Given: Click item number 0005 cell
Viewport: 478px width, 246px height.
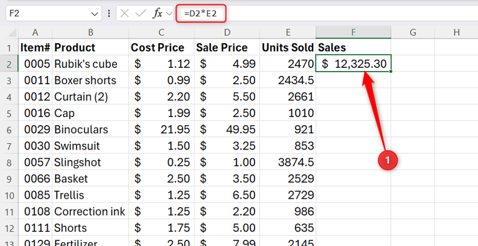Looking at the screenshot, I should click(x=35, y=64).
